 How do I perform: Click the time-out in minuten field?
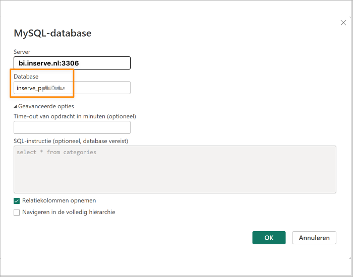point(72,127)
